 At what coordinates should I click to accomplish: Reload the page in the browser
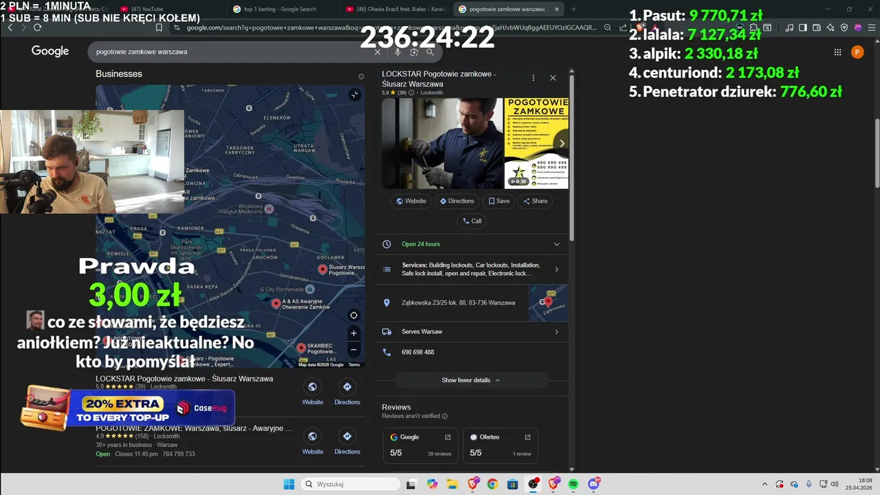[x=37, y=27]
